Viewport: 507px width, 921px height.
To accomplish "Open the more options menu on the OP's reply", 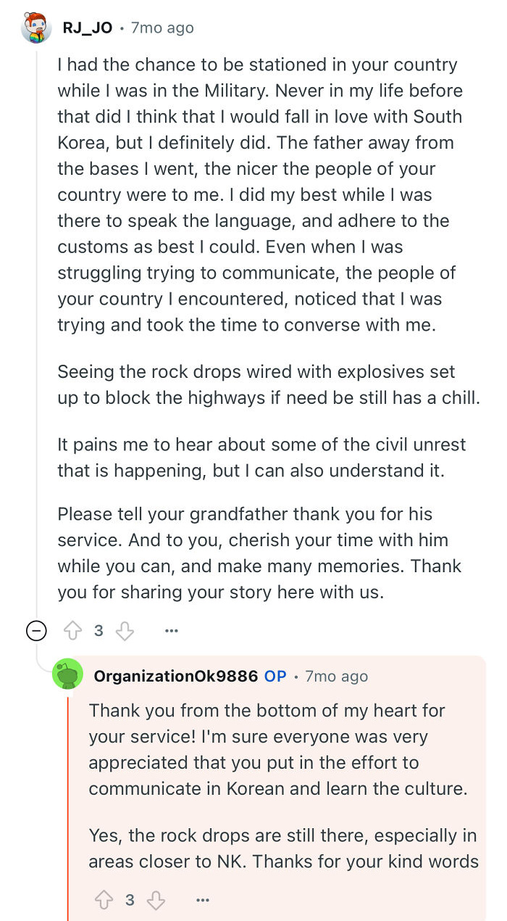I will (x=203, y=900).
